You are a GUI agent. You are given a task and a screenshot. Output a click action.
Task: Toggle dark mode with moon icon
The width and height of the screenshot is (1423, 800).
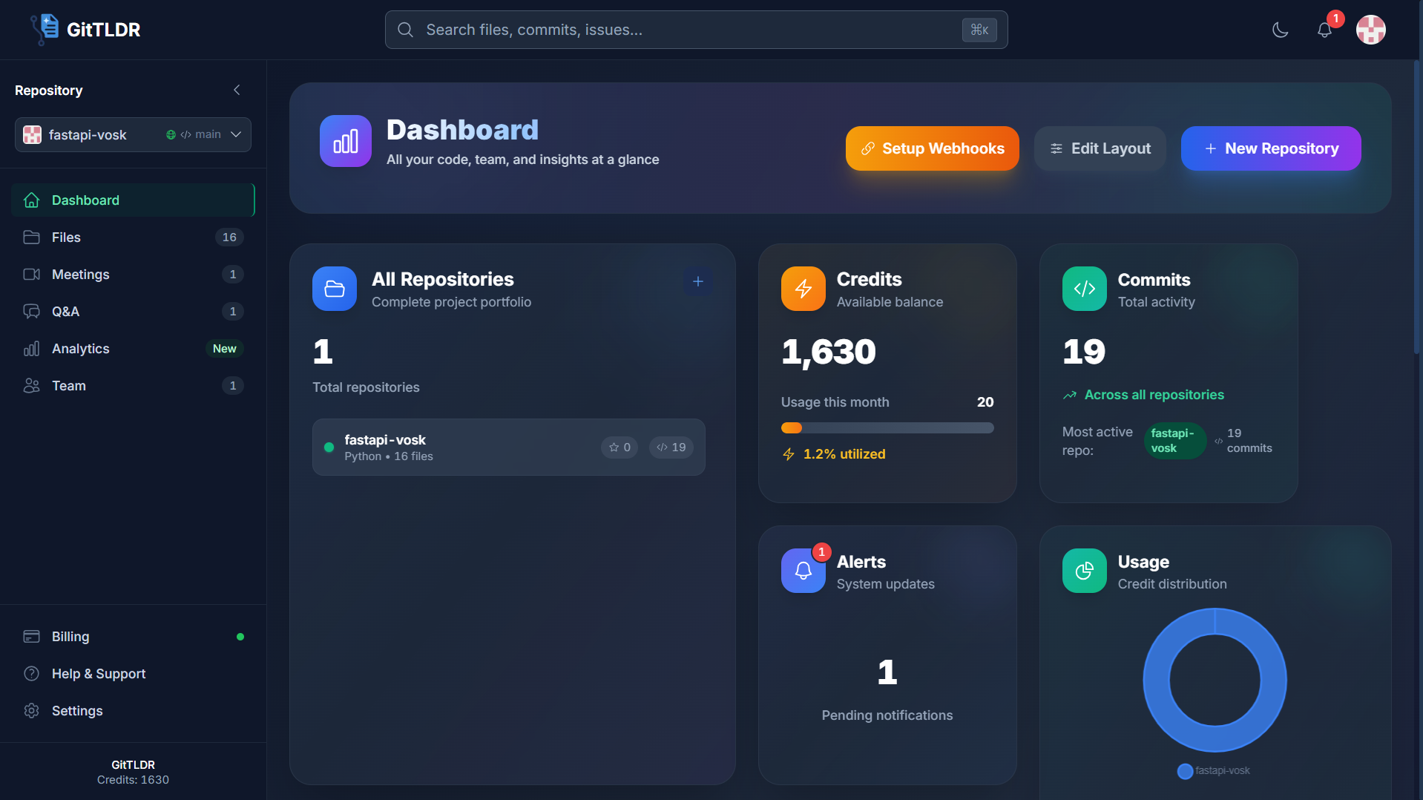pyautogui.click(x=1280, y=30)
